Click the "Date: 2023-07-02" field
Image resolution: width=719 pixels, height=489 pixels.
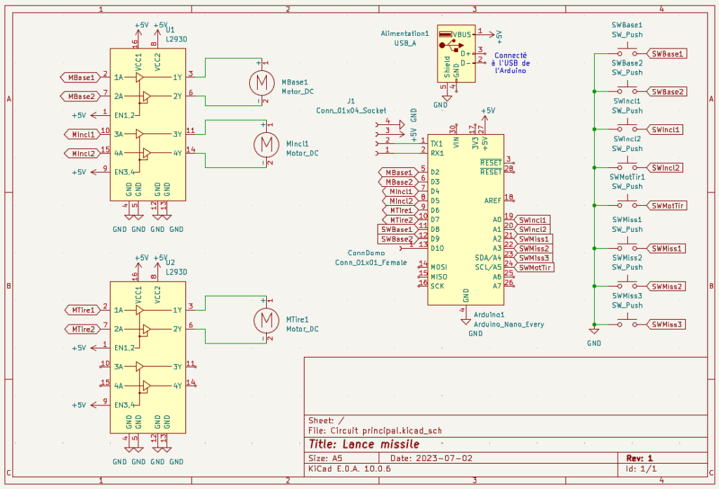pyautogui.click(x=431, y=458)
